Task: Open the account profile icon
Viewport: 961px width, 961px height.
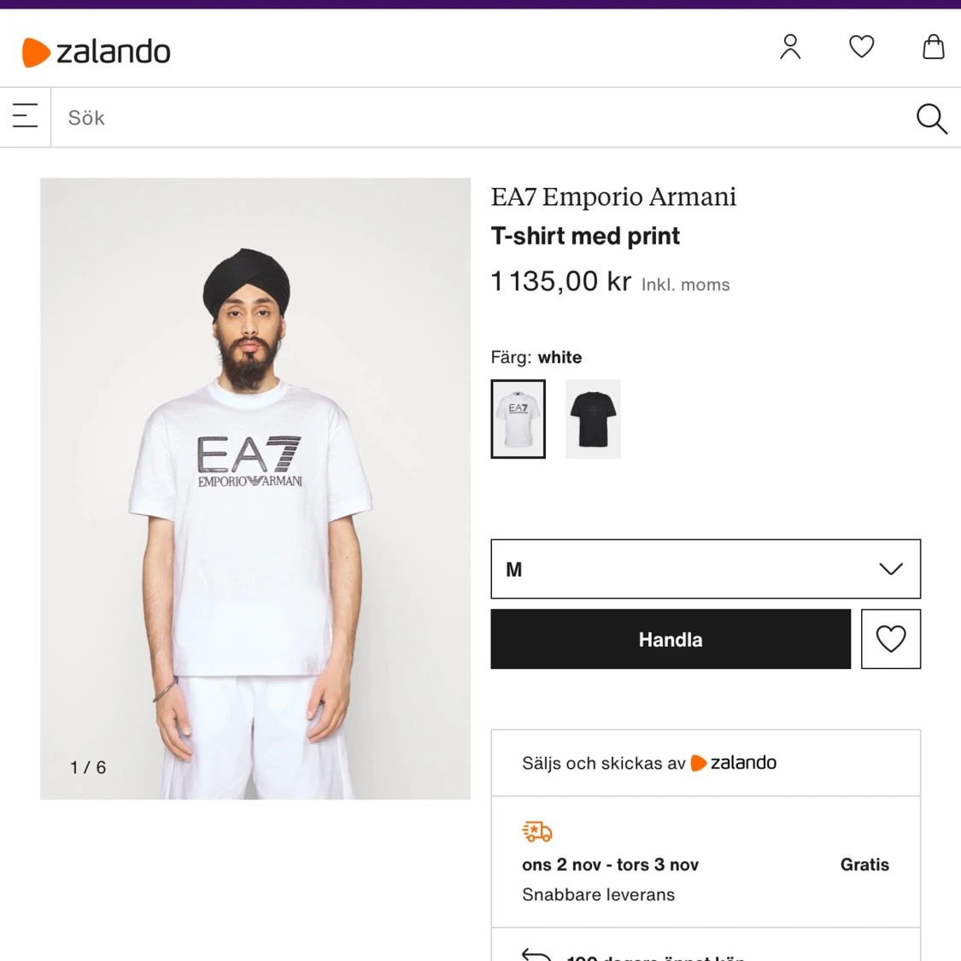Action: coord(790,48)
